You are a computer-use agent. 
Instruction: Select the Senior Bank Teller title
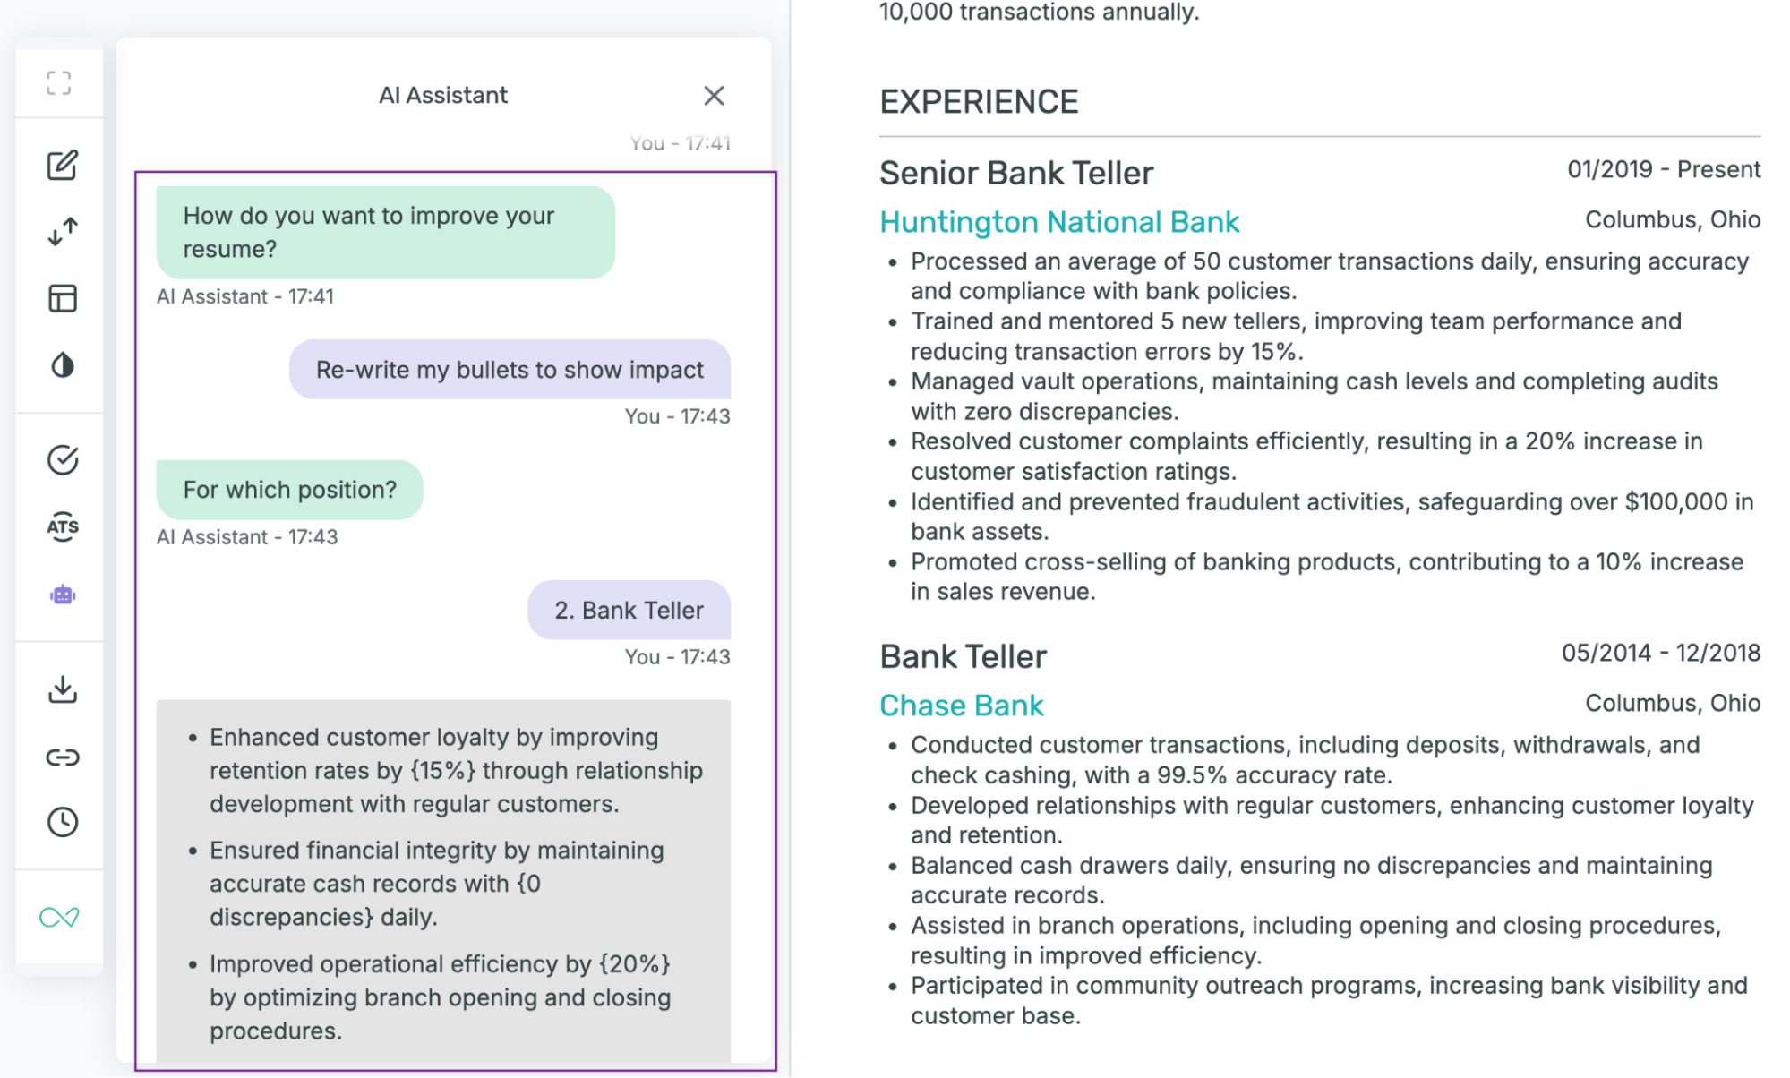[x=1016, y=173]
